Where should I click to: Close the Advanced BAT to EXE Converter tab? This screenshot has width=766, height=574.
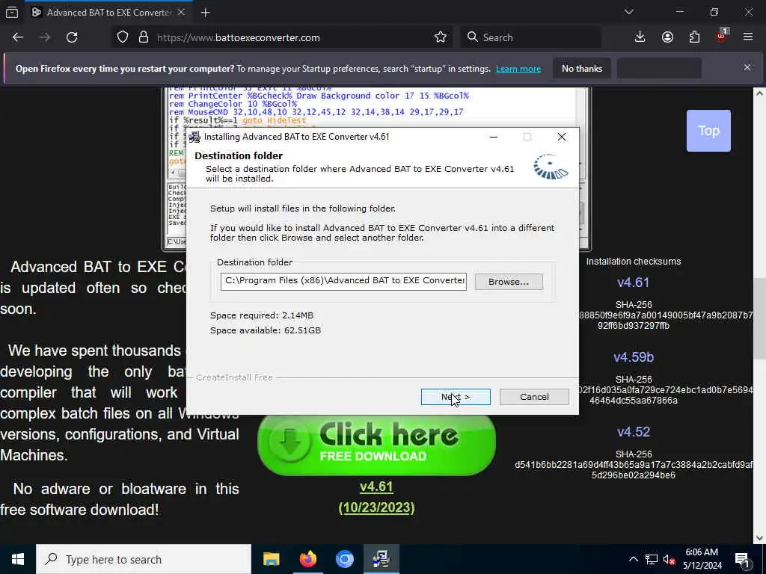(181, 13)
